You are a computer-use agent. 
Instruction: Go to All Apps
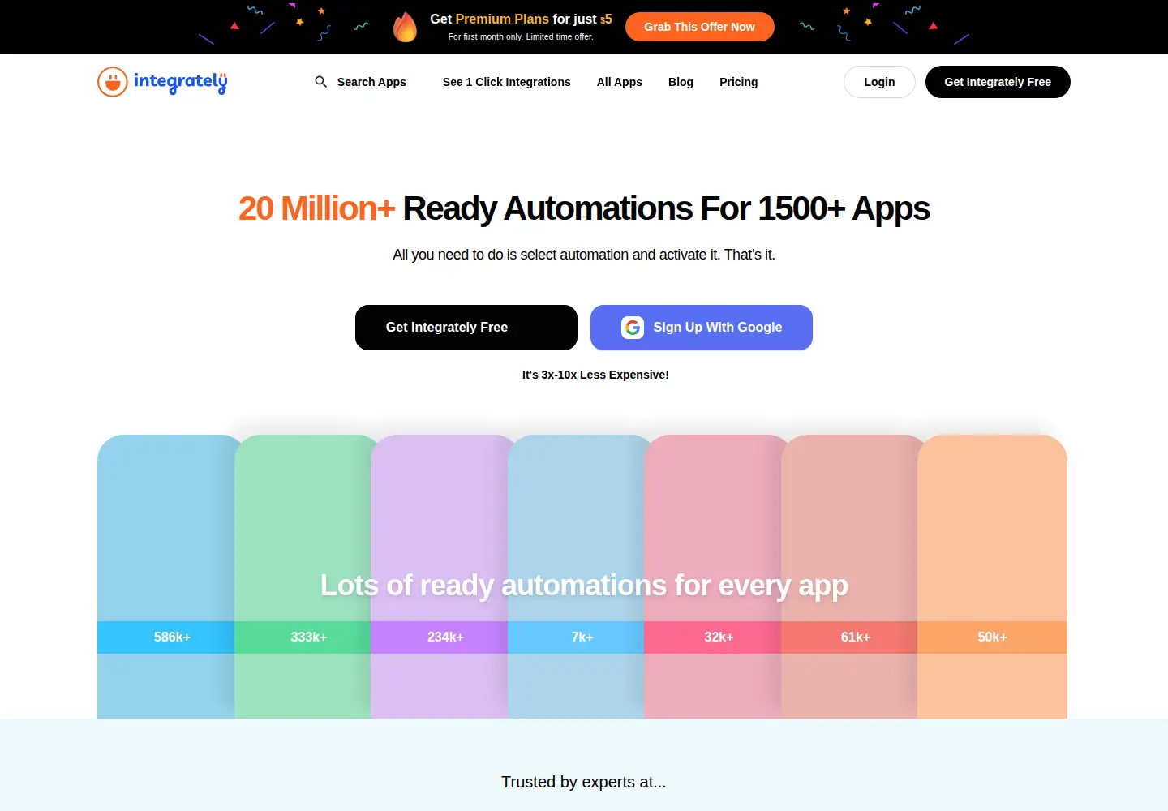(x=620, y=82)
